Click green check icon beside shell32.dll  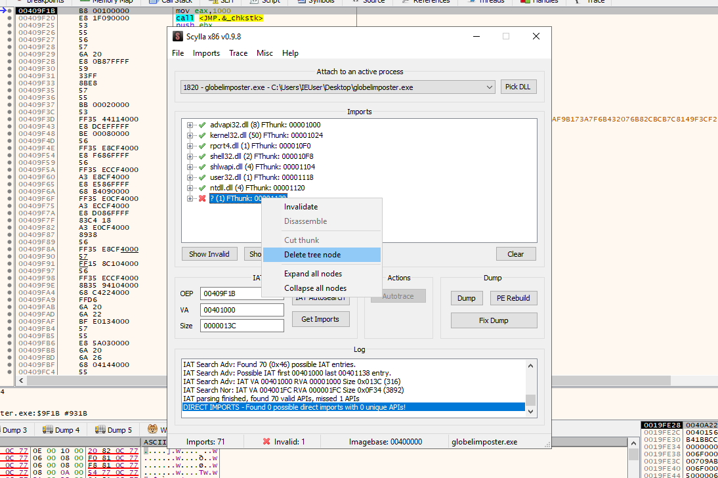[202, 156]
